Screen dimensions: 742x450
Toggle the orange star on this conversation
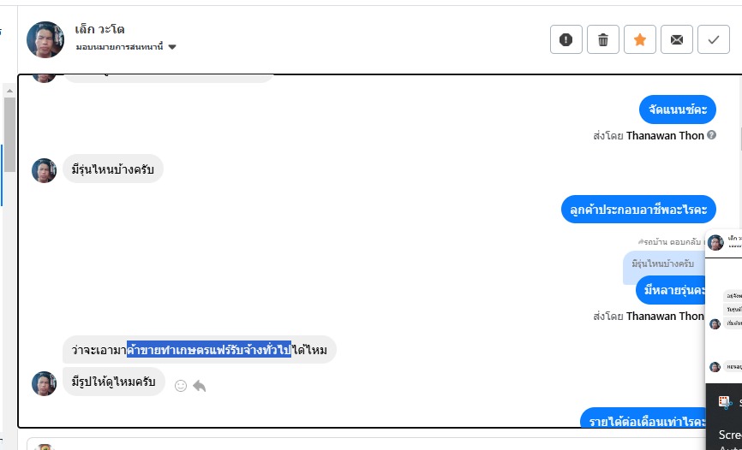point(640,39)
